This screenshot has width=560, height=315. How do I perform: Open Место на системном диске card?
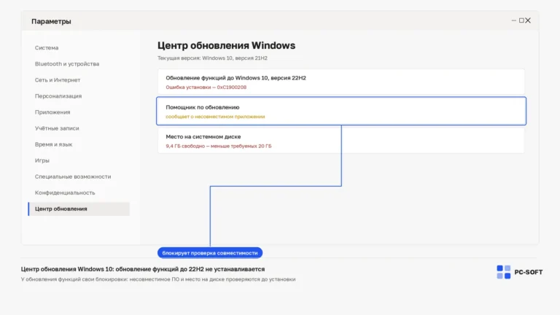341,141
